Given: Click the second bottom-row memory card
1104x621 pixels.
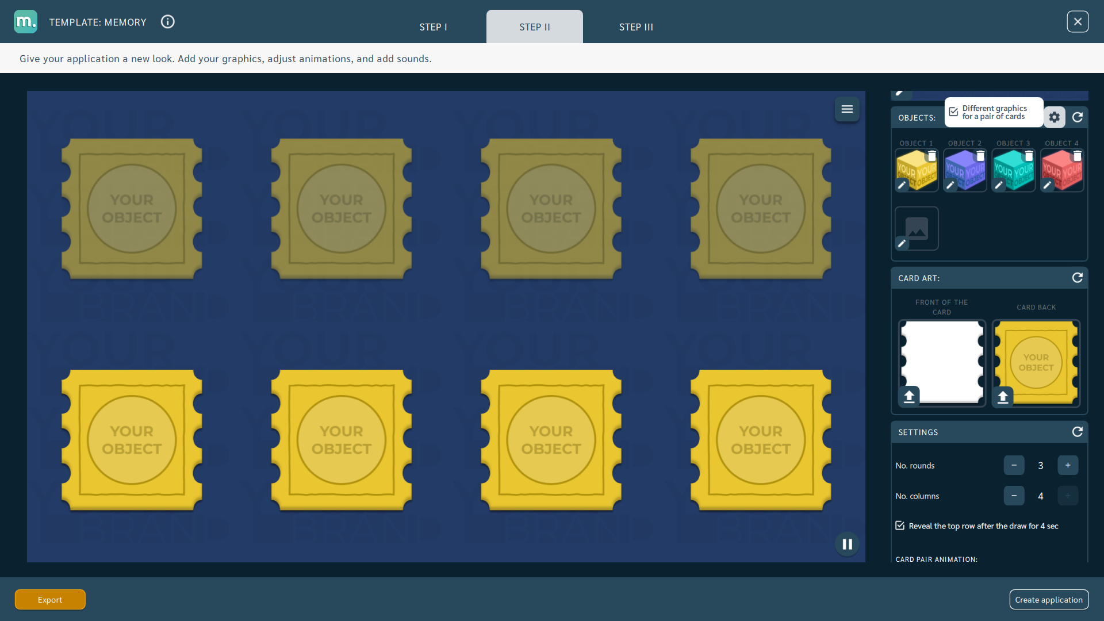Looking at the screenshot, I should click(342, 440).
